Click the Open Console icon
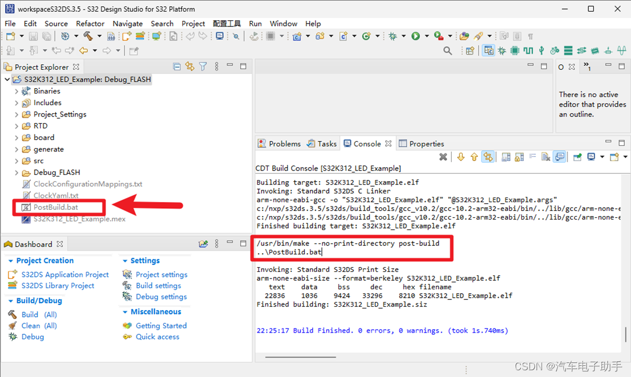 [614, 157]
